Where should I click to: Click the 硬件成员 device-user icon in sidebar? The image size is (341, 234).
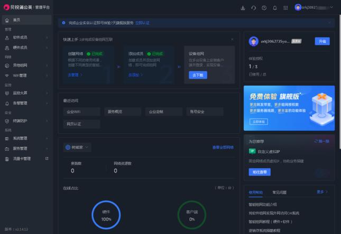7,48
